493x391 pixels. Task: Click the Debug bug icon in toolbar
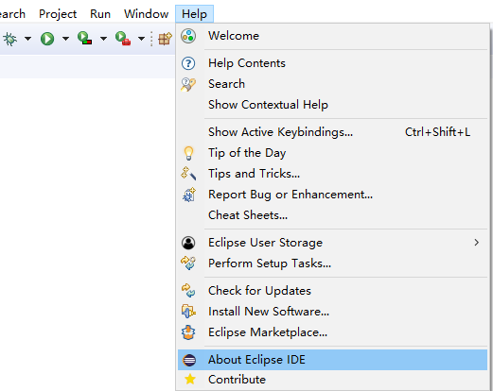[x=9, y=39]
